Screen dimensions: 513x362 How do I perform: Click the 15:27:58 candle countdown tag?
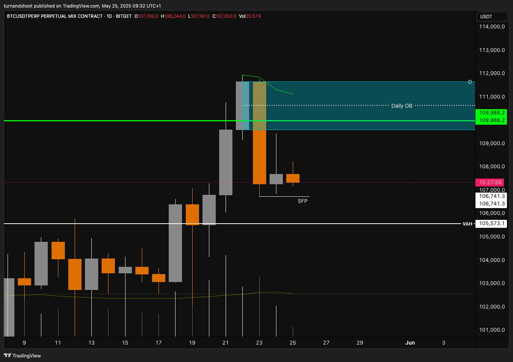(490, 182)
